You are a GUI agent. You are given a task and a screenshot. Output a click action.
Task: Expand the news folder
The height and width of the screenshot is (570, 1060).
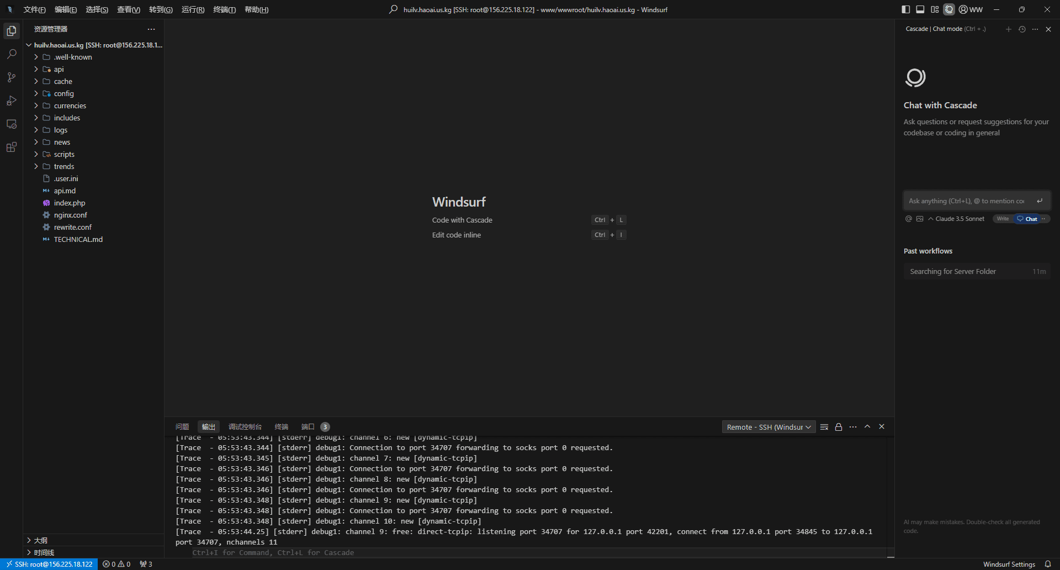94,142
